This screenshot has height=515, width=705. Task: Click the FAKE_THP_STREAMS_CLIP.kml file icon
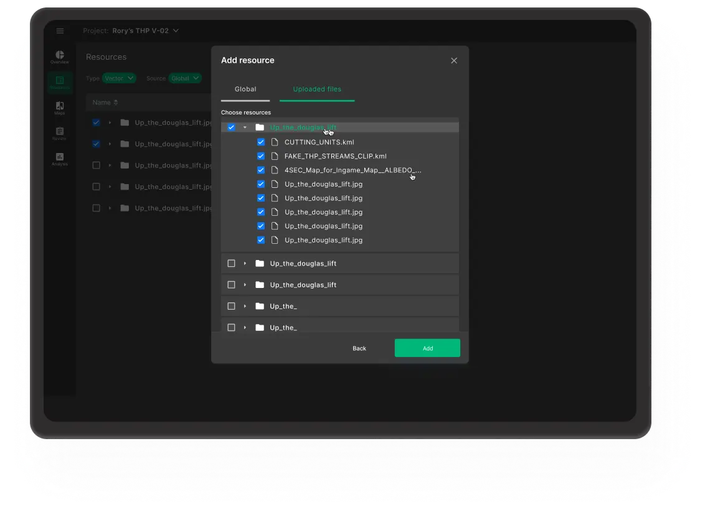click(275, 156)
